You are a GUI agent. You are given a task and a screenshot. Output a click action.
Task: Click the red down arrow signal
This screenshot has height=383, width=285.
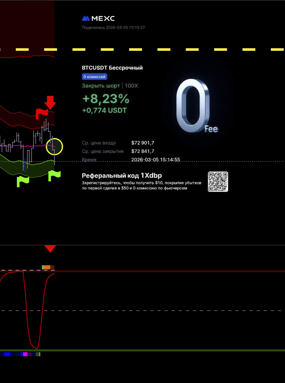click(50, 102)
